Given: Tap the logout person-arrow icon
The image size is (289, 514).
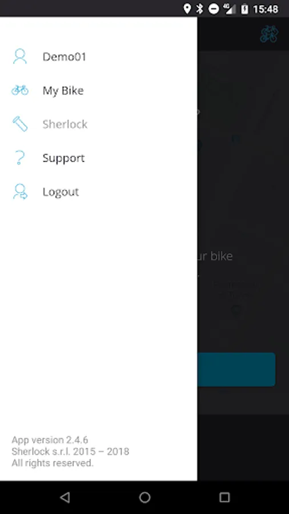Looking at the screenshot, I should (x=20, y=192).
